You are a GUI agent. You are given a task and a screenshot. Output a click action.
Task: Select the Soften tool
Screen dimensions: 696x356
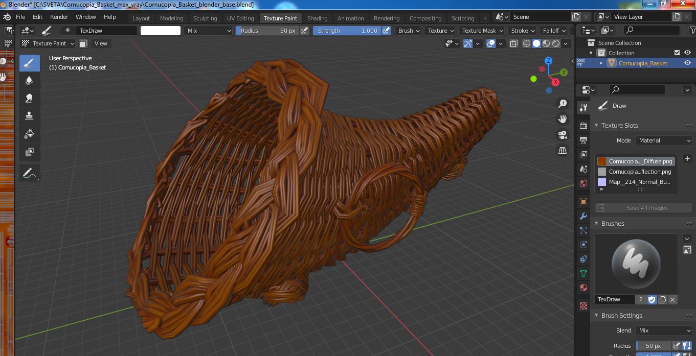coord(29,81)
